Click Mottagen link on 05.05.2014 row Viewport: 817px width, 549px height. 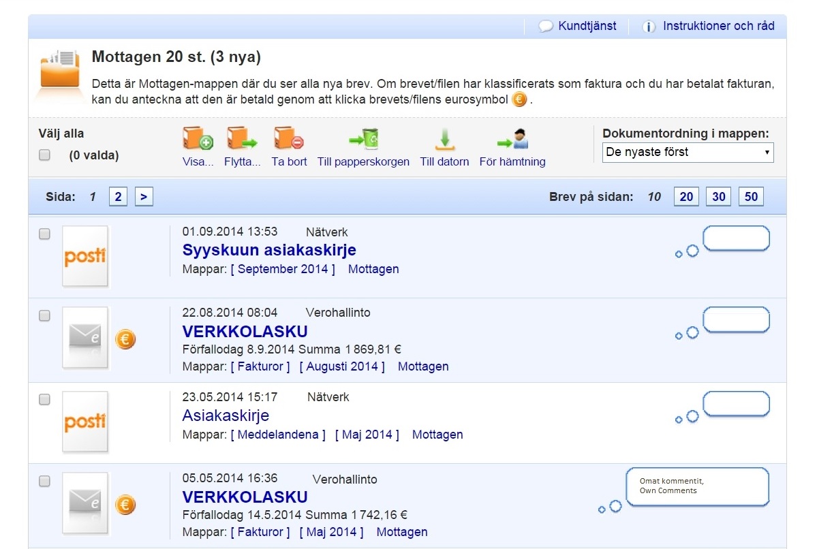point(402,532)
